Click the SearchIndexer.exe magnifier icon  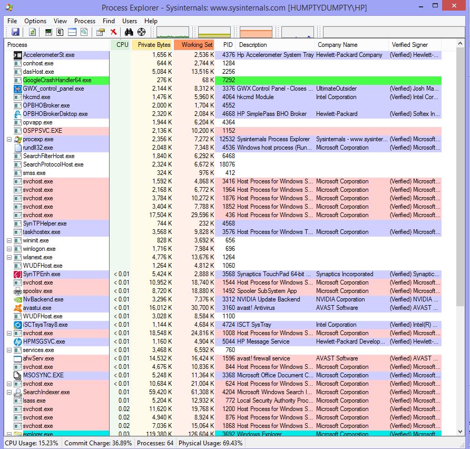[x=18, y=393]
